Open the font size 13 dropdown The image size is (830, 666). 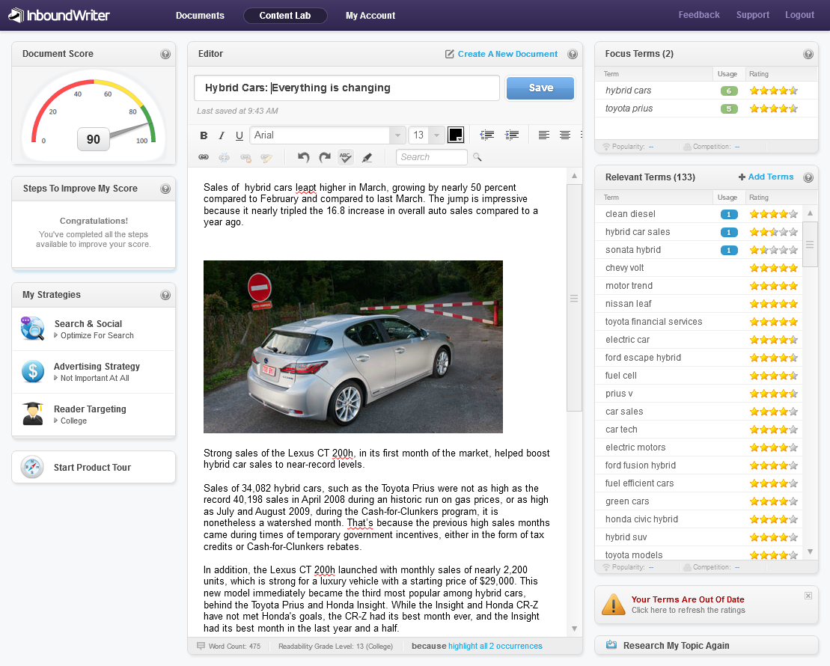point(436,135)
